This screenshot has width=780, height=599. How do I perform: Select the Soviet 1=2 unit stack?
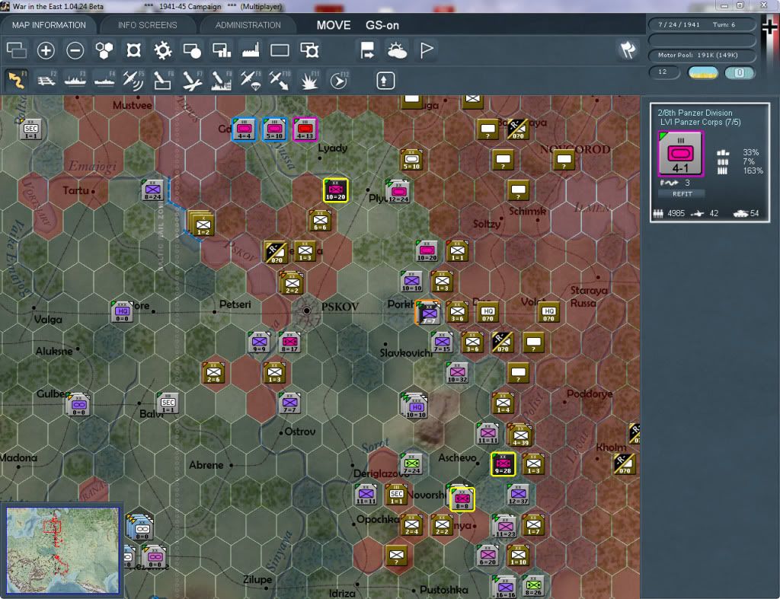pos(201,223)
